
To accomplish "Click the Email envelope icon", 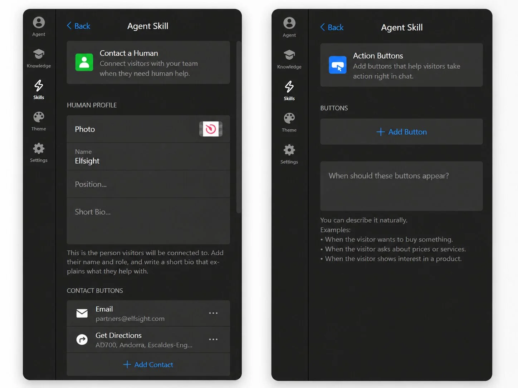I will tap(82, 313).
